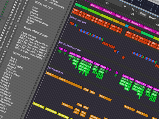Select the Lead: Female track name
The image size is (159, 119).
29,35
